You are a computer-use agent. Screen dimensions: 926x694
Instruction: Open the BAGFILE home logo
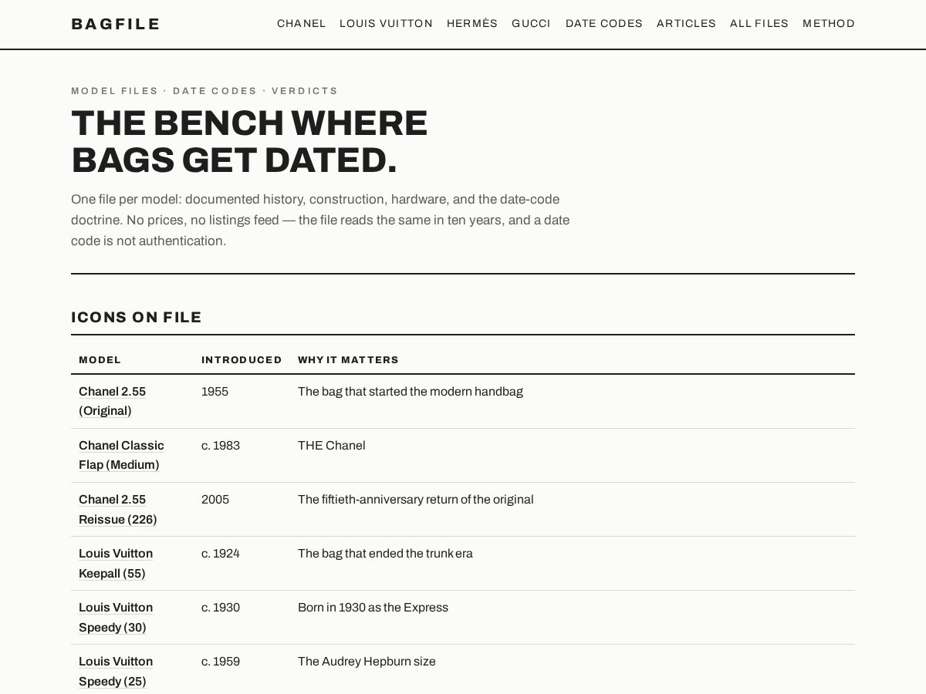(x=115, y=24)
